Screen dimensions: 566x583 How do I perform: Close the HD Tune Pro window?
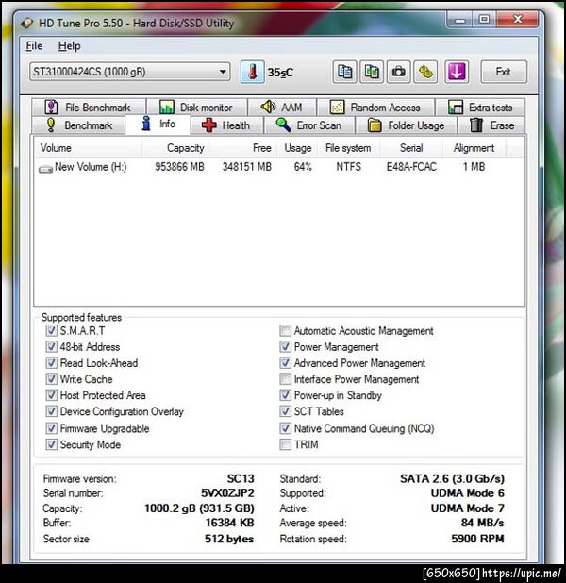pos(517,20)
